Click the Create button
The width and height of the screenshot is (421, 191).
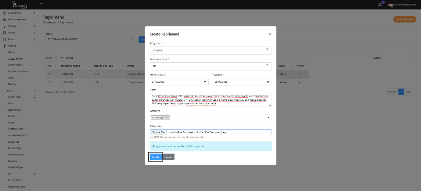pyautogui.click(x=156, y=157)
